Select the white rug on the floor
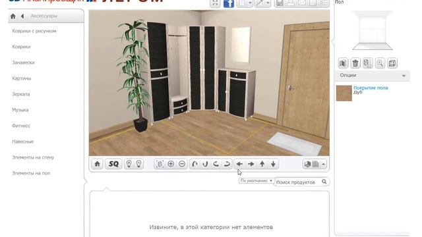Screen dimensions: 422x237 [294, 144]
